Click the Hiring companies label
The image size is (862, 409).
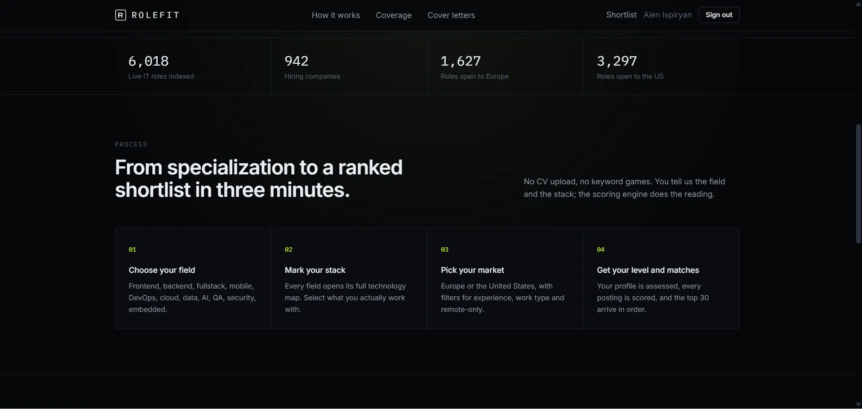pos(312,76)
